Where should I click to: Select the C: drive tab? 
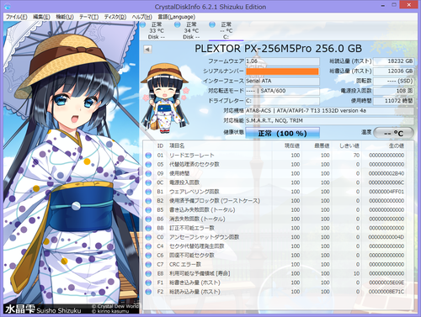(x=226, y=30)
